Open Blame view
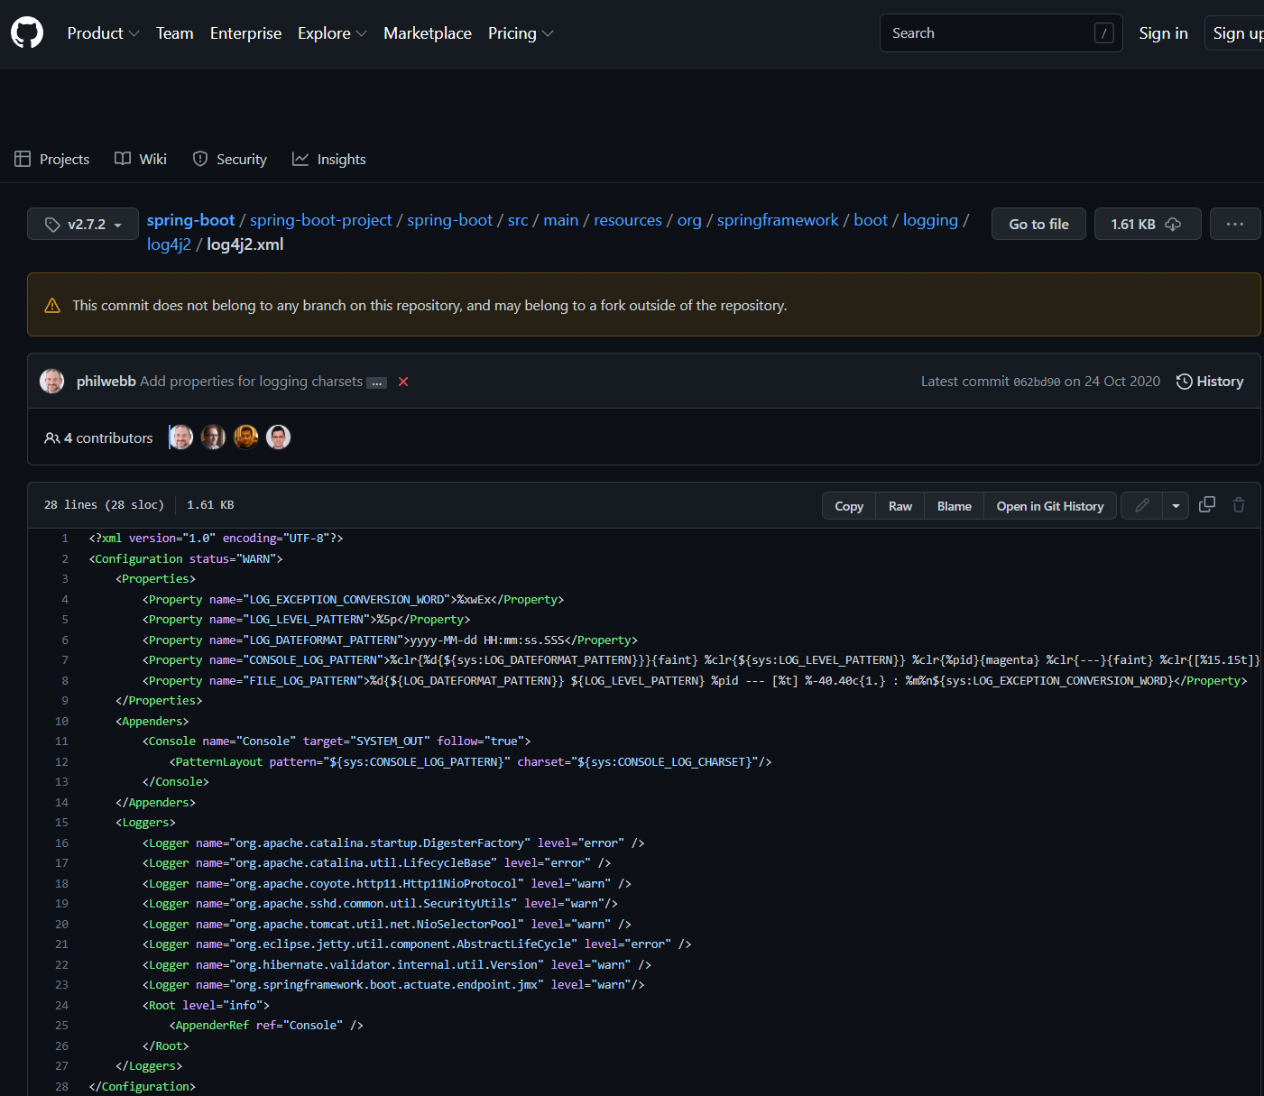 (x=955, y=506)
